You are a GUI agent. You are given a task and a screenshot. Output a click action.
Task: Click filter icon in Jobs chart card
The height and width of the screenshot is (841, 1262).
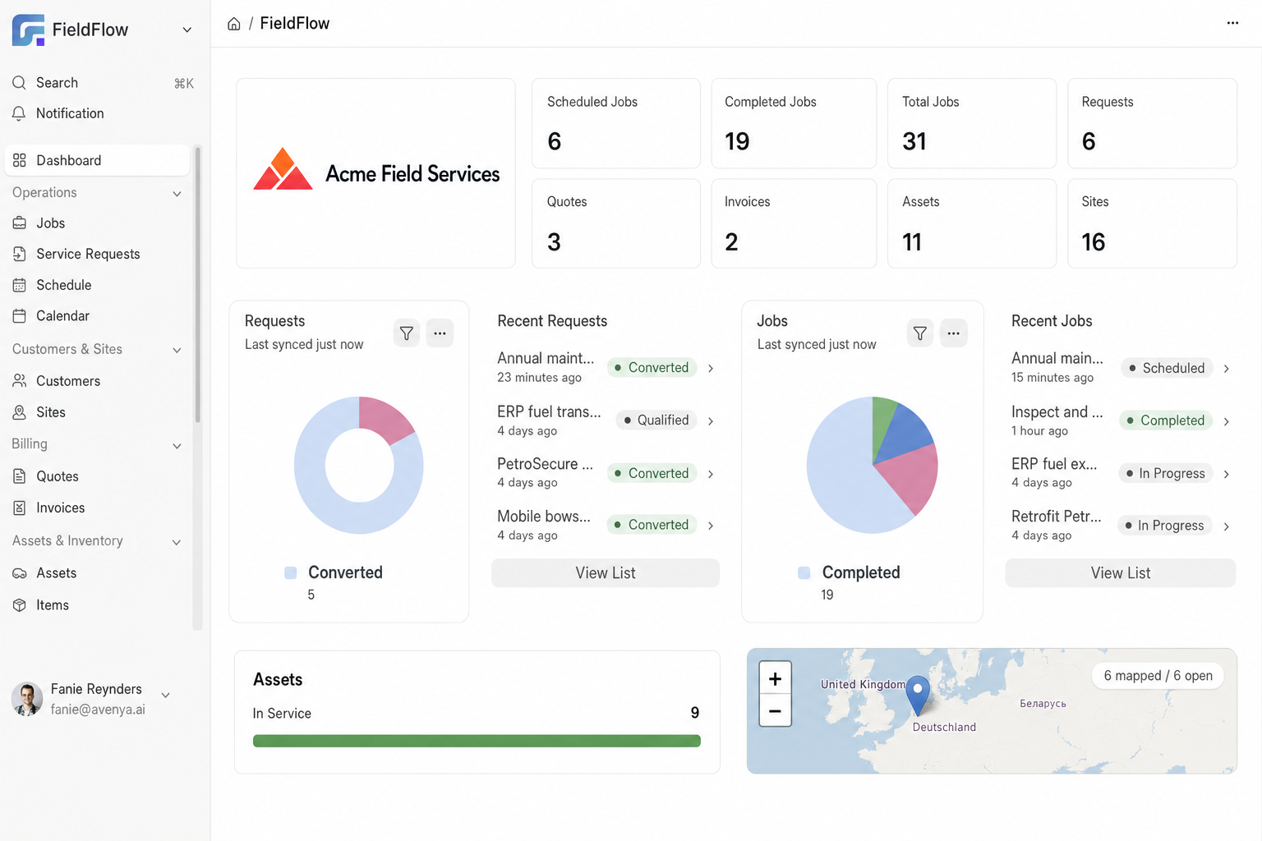click(x=920, y=333)
